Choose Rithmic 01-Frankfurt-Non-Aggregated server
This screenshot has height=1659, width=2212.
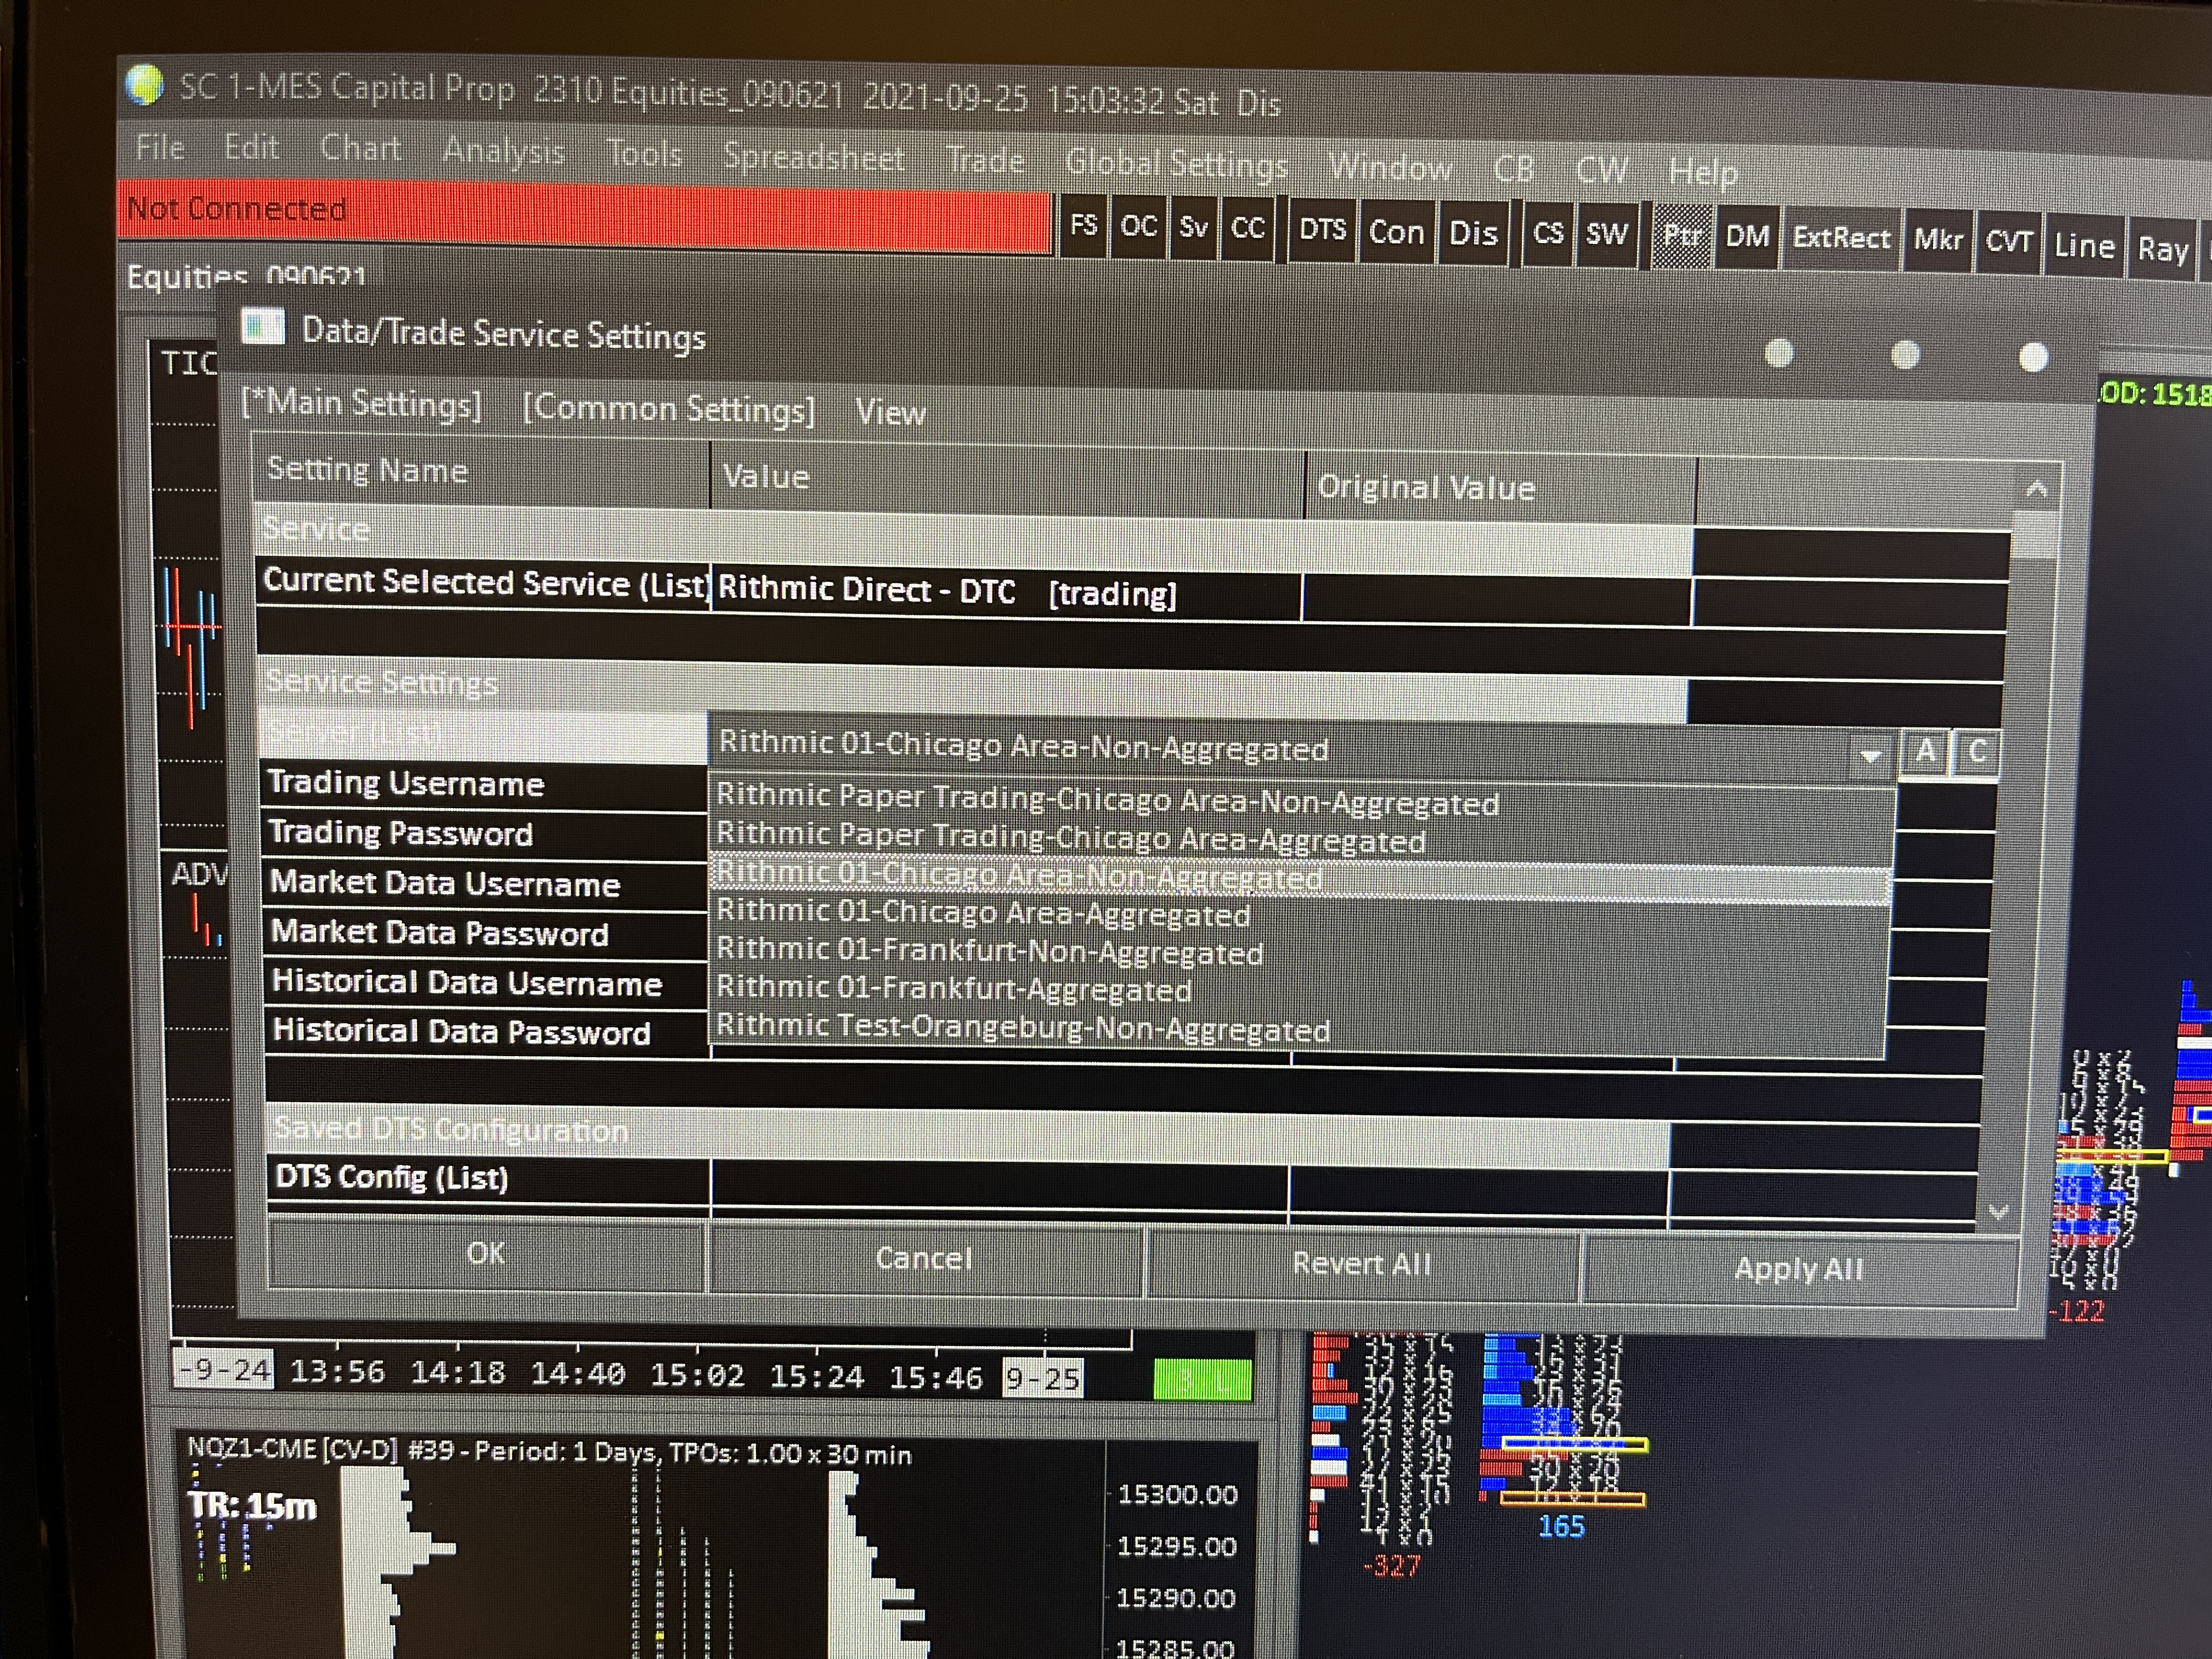[990, 951]
